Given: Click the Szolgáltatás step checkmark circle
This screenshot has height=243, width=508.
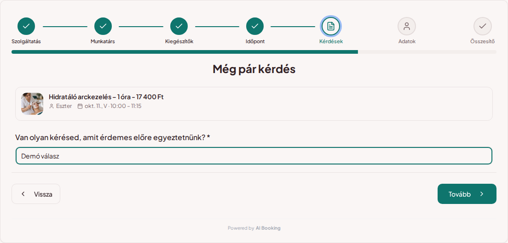Looking at the screenshot, I should coord(26,26).
